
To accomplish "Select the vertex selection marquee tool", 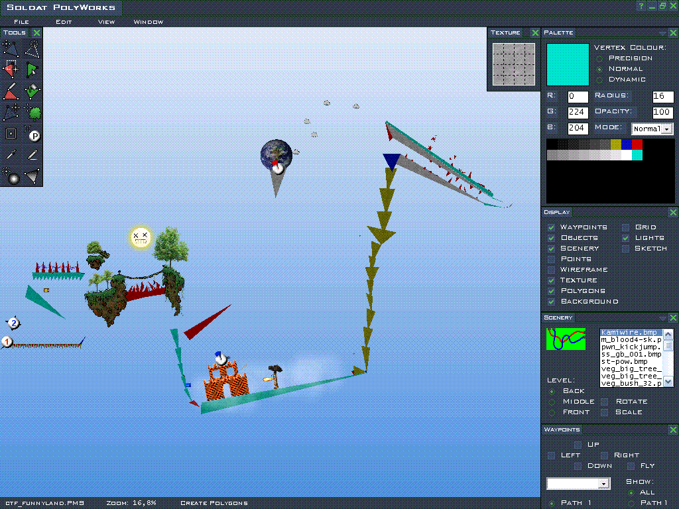I will 11,69.
